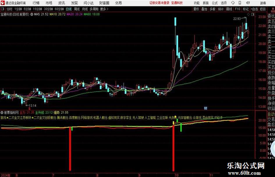This screenshot has width=275, height=177.
Task: Open the 功能 menu
Action: point(197,3)
